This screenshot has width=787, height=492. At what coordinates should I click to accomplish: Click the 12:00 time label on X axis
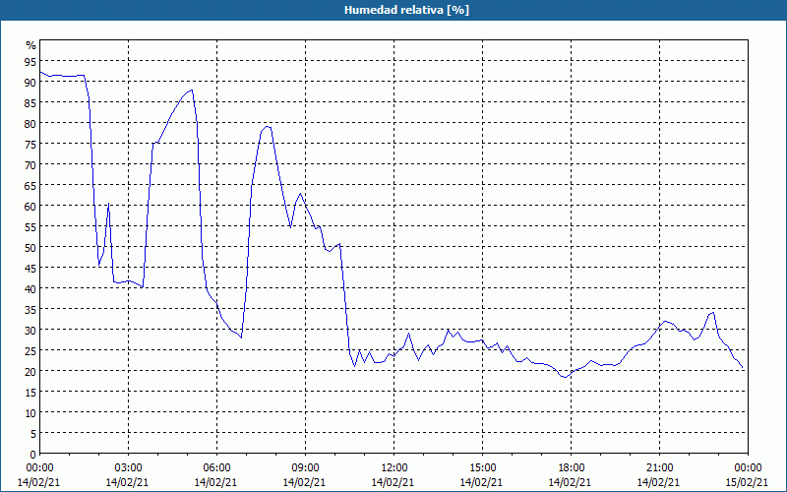(394, 468)
